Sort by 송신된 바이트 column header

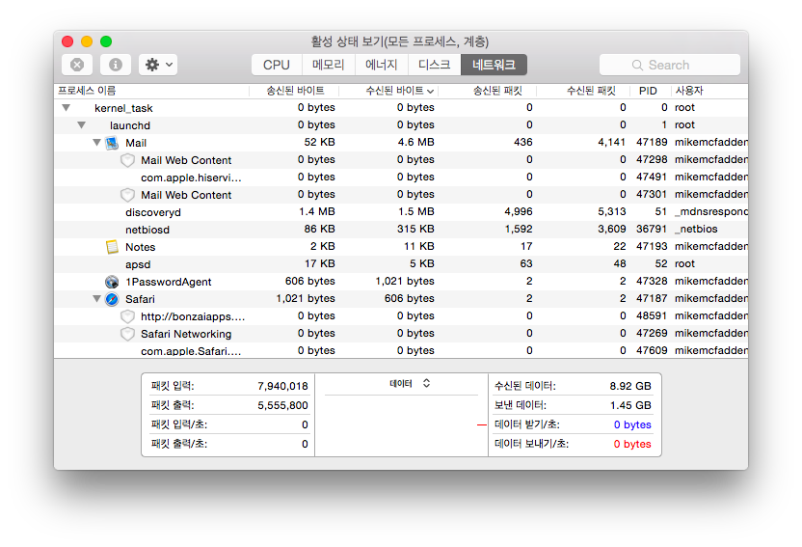[x=294, y=91]
